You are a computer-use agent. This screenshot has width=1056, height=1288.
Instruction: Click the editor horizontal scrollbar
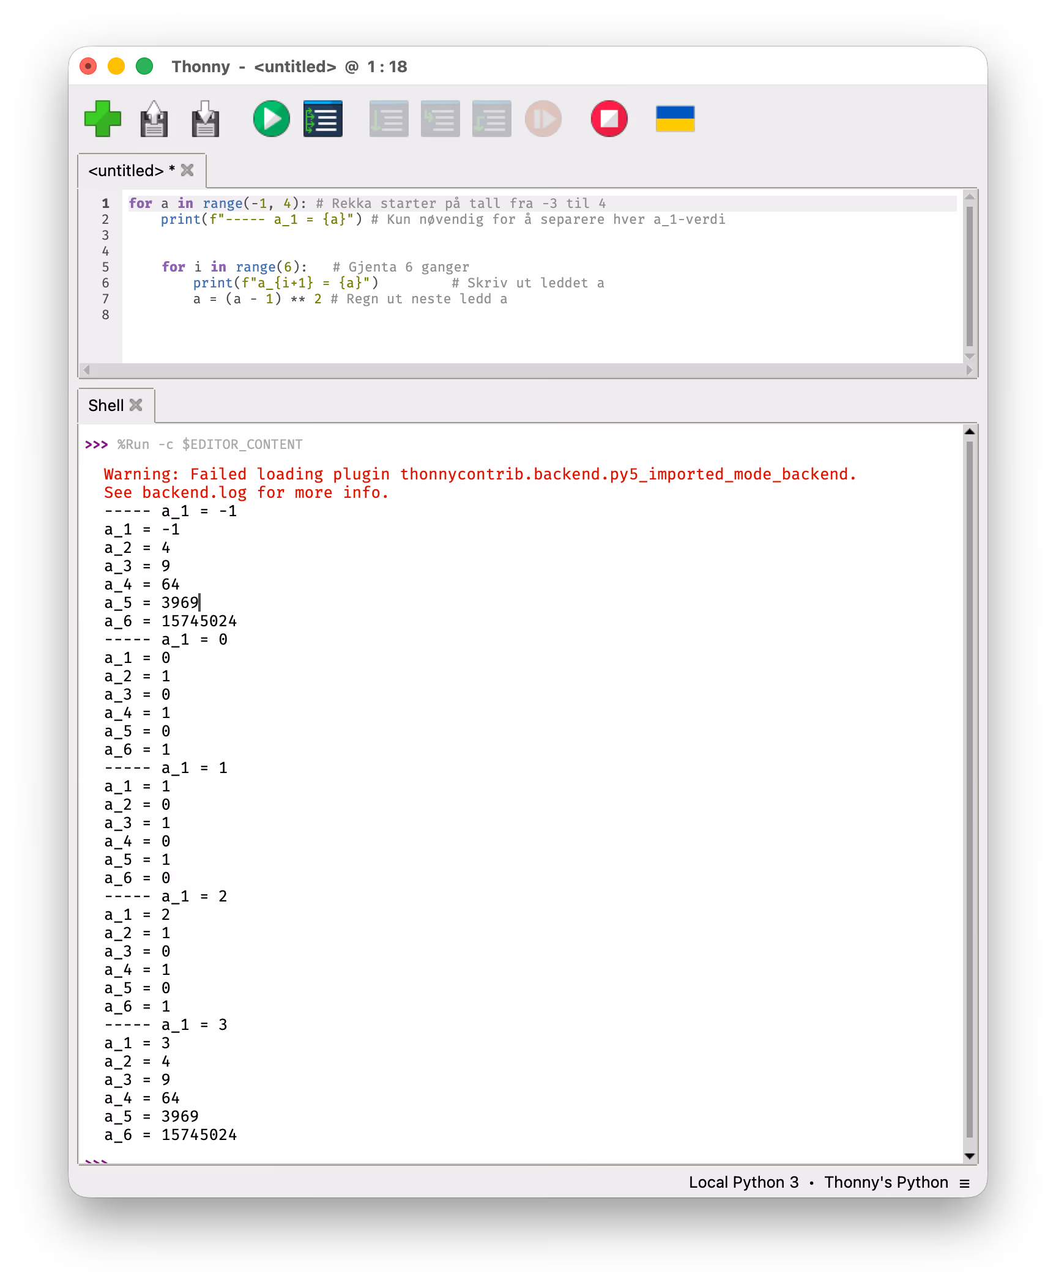tap(527, 370)
